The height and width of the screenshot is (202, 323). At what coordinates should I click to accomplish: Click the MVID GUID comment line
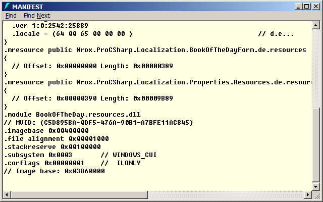click(98, 123)
